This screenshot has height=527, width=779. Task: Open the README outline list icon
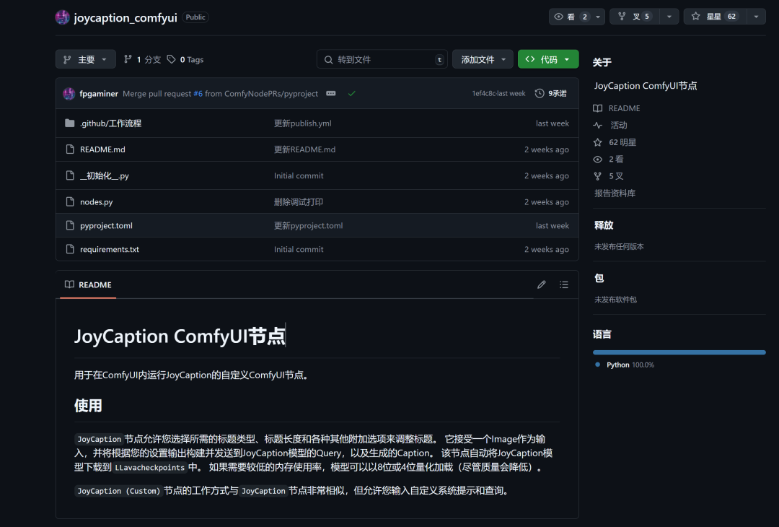tap(564, 285)
